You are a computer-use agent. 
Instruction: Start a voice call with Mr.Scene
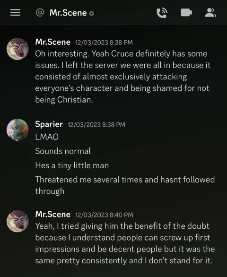point(162,13)
